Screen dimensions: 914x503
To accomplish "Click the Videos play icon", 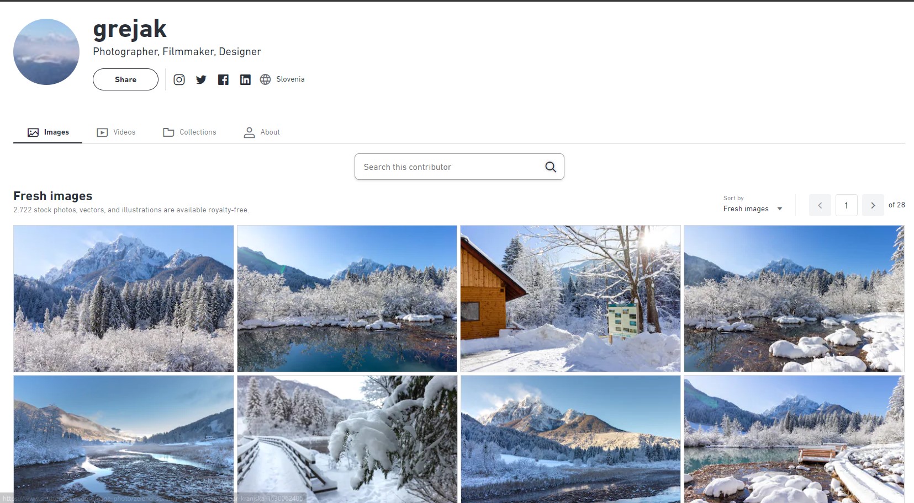I will pos(102,132).
